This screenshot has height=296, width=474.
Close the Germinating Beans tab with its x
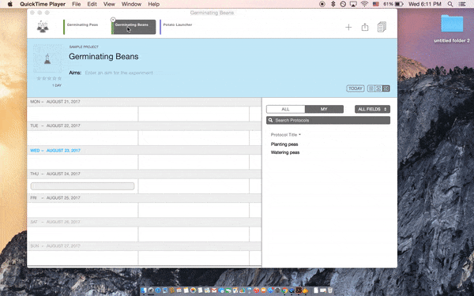(x=113, y=20)
